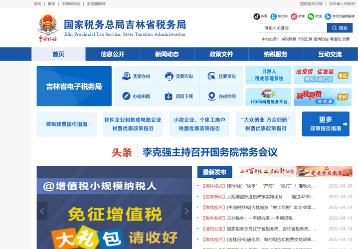Advance carousel with right arrow
This screenshot has height=249, width=358.
186,211
